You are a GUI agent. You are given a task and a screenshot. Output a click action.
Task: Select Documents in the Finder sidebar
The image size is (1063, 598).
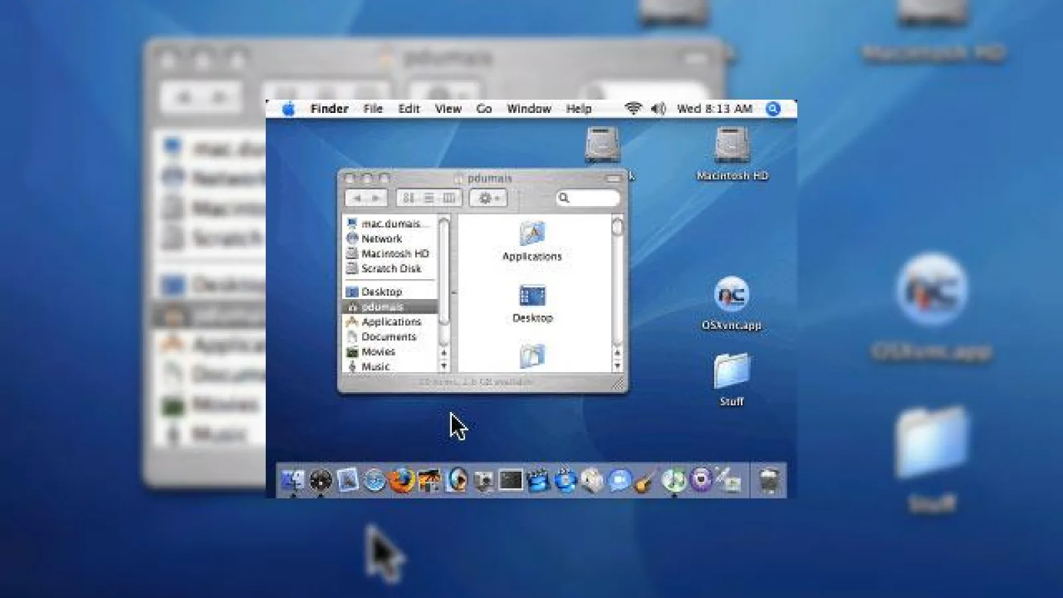(390, 337)
